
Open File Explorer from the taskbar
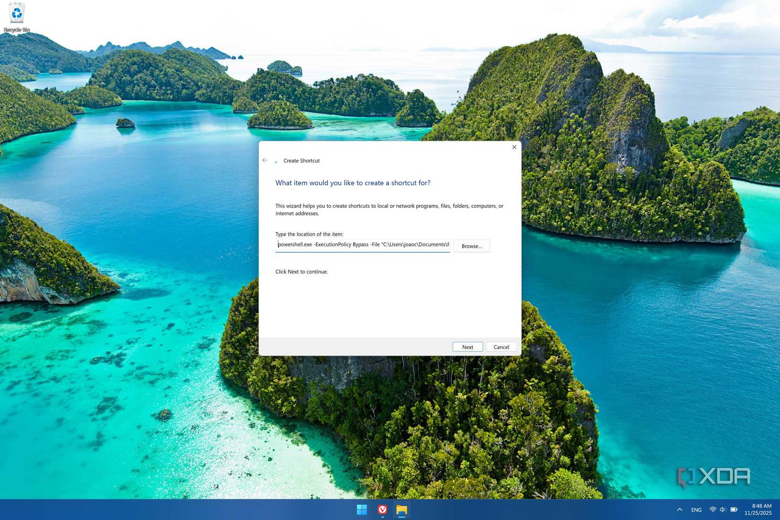point(402,510)
